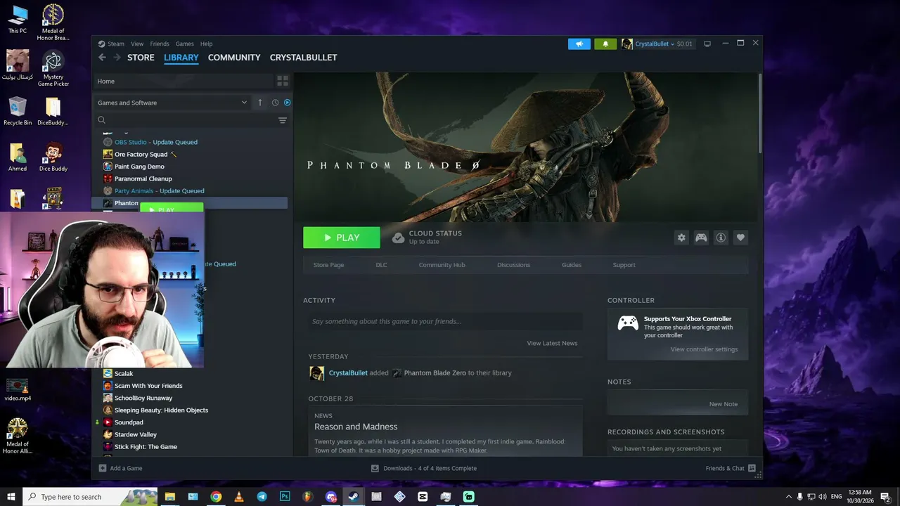The height and width of the screenshot is (506, 900).
Task: Open the Help menu in Steam
Action: pyautogui.click(x=206, y=44)
